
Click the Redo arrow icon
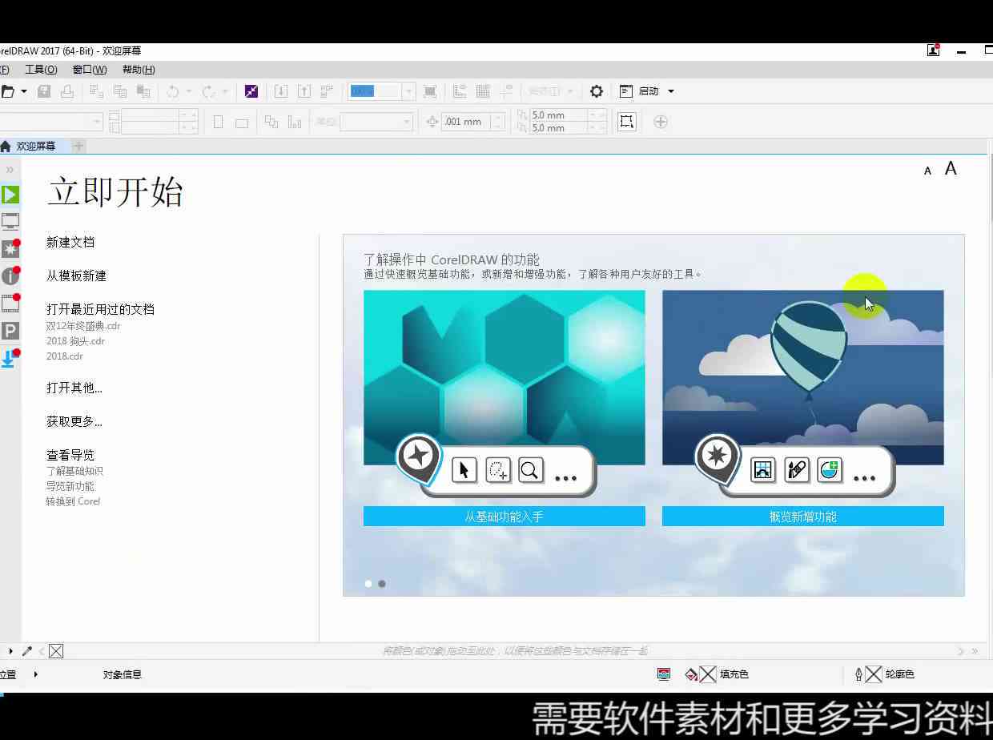pos(208,91)
